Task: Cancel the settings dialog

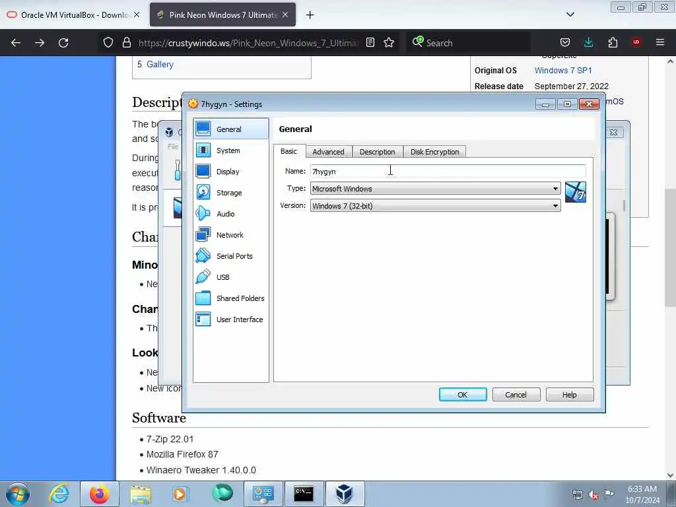Action: (x=516, y=395)
